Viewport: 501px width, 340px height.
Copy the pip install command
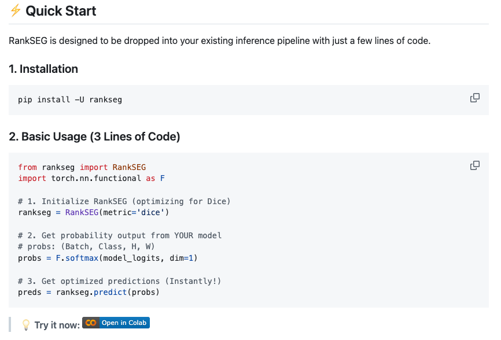pyautogui.click(x=475, y=98)
